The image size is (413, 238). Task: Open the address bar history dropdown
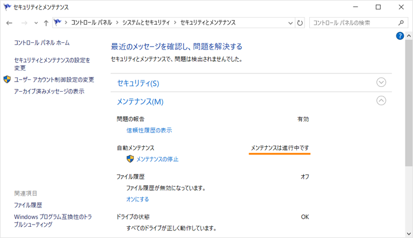[x=290, y=23]
